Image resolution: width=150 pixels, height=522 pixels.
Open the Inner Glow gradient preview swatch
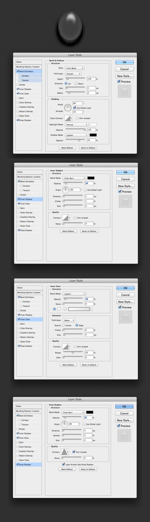[79, 309]
